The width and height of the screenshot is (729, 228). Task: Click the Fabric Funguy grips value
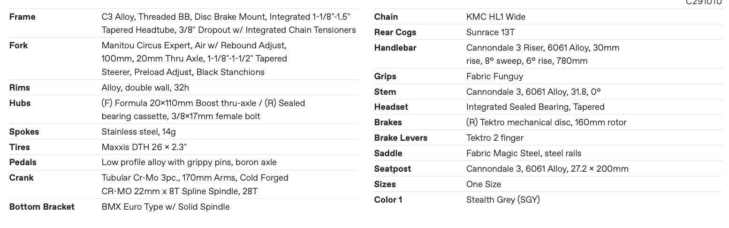coord(494,76)
